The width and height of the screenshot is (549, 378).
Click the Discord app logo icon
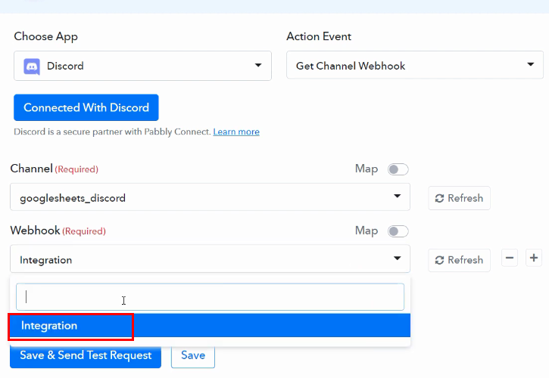pos(32,66)
